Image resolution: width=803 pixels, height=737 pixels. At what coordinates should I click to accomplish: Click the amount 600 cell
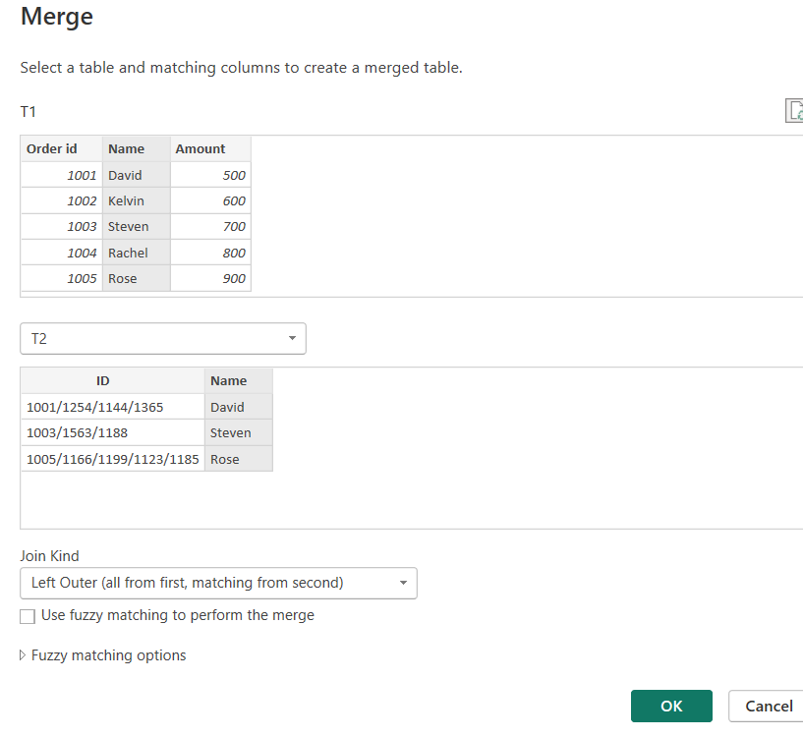click(x=210, y=200)
